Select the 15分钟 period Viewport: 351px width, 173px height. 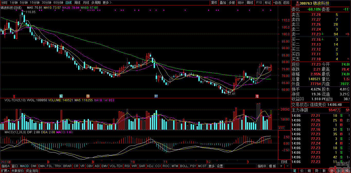click(34, 3)
